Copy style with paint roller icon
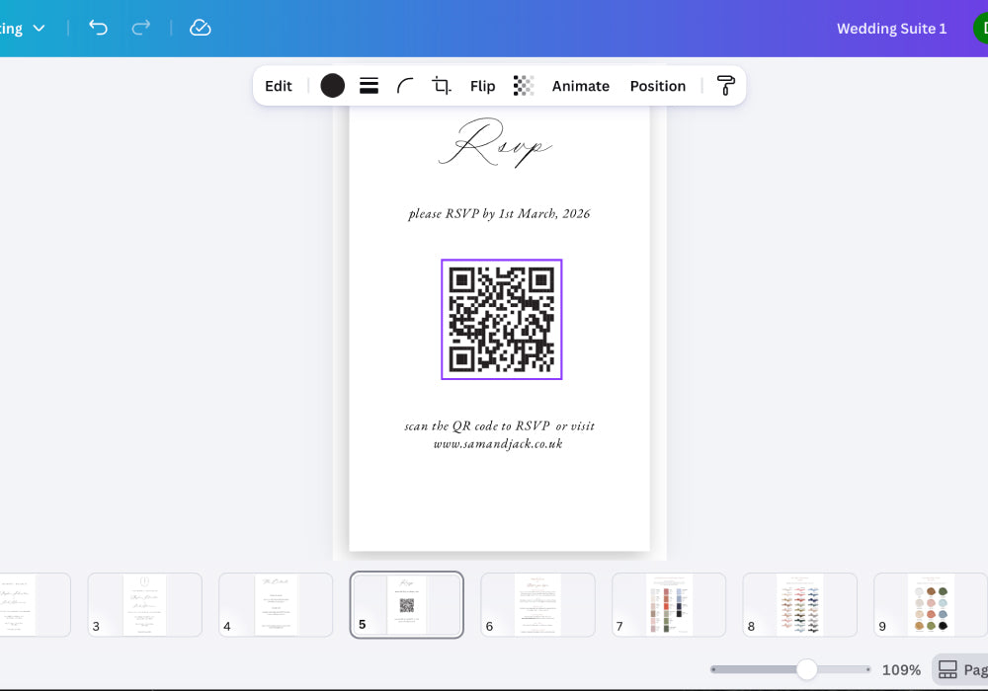Image resolution: width=988 pixels, height=691 pixels. point(726,86)
